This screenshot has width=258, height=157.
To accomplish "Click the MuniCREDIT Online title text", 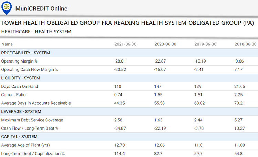I will (x=41, y=8).
